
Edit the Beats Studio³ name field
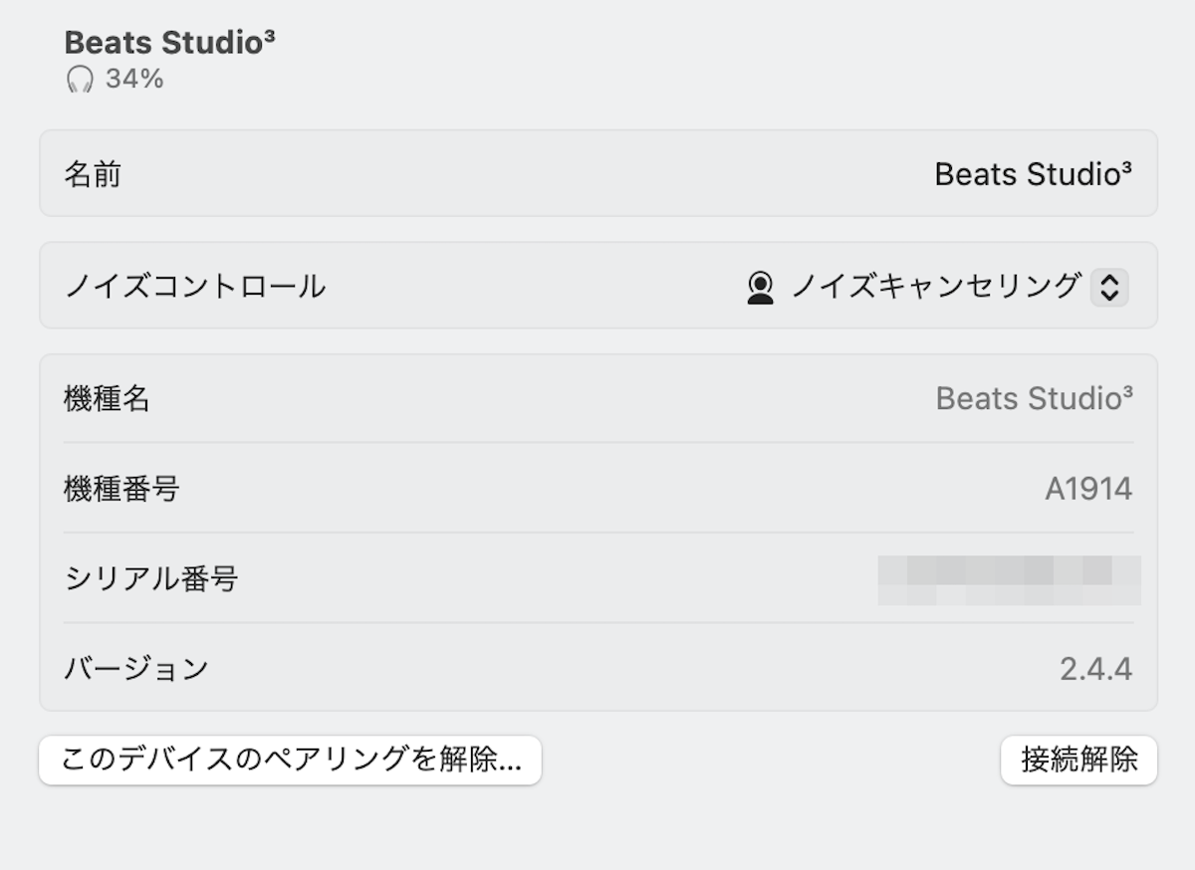(1032, 174)
